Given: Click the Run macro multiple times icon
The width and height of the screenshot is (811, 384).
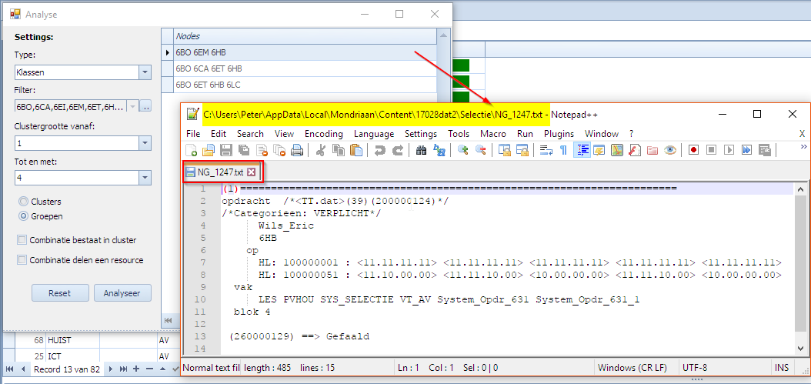Looking at the screenshot, I should 746,151.
